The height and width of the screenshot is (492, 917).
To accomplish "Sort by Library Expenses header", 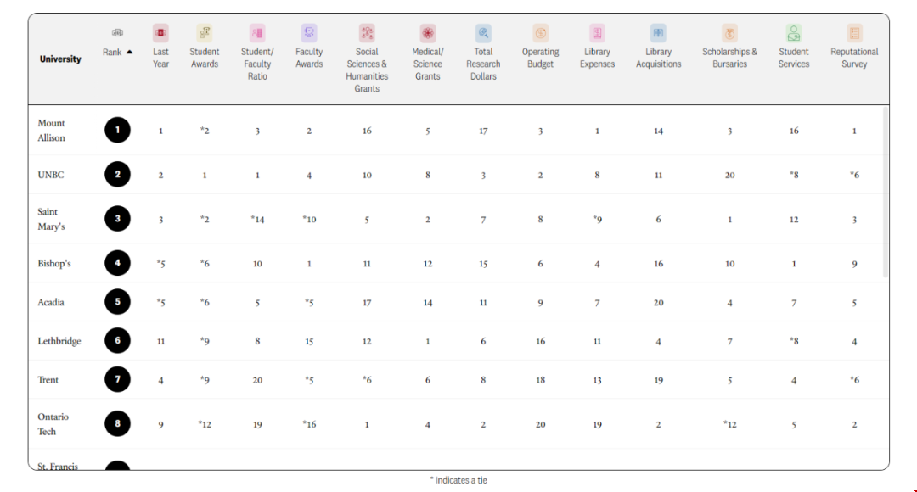I will (x=597, y=58).
